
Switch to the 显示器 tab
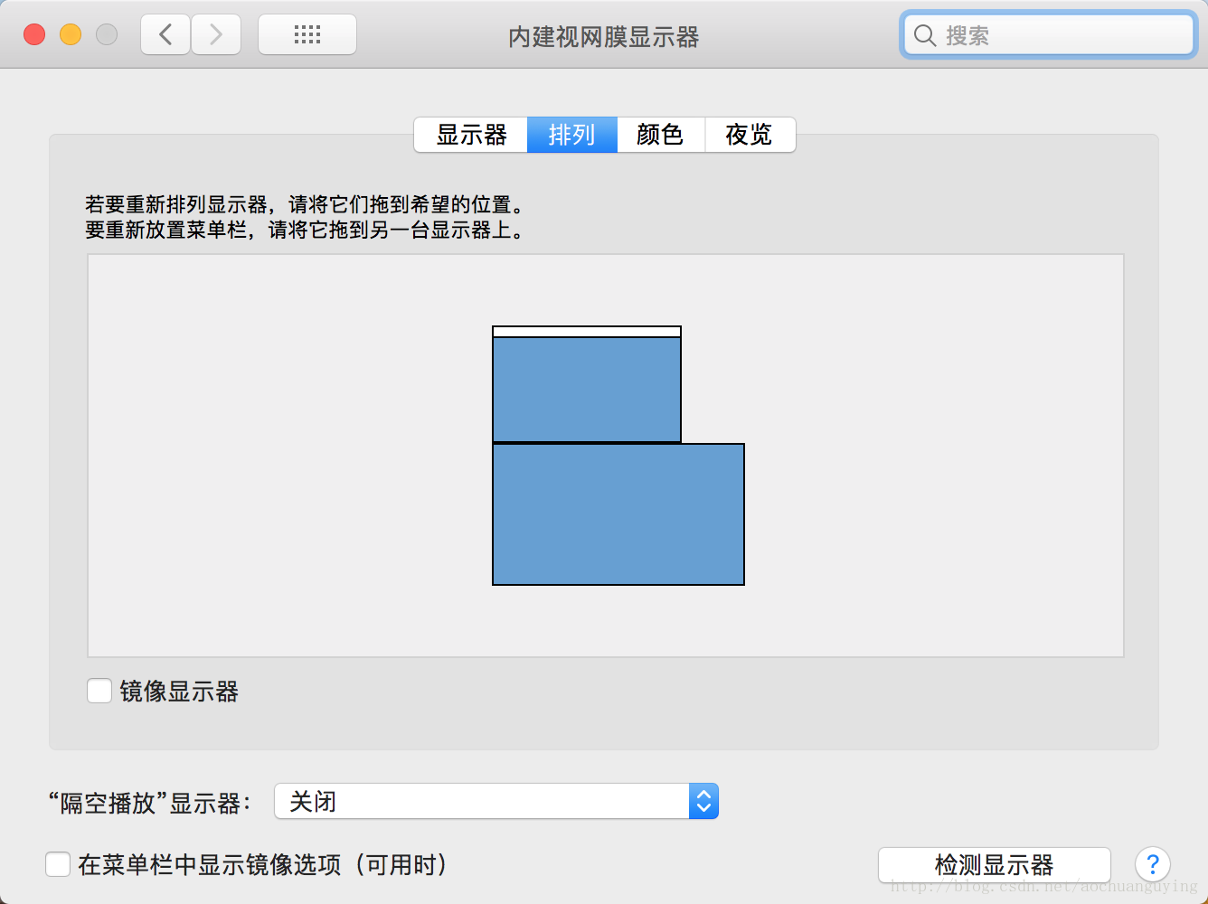[471, 135]
